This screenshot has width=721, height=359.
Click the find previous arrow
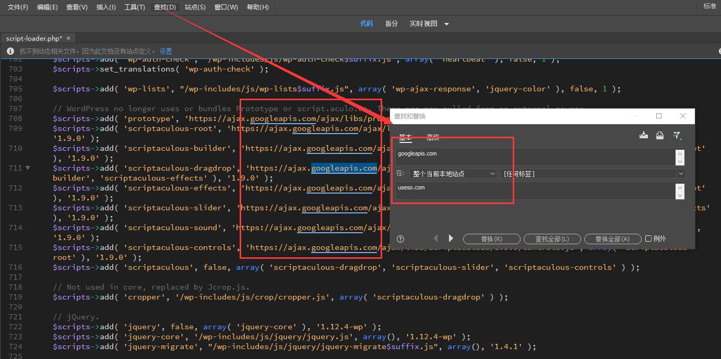click(435, 238)
